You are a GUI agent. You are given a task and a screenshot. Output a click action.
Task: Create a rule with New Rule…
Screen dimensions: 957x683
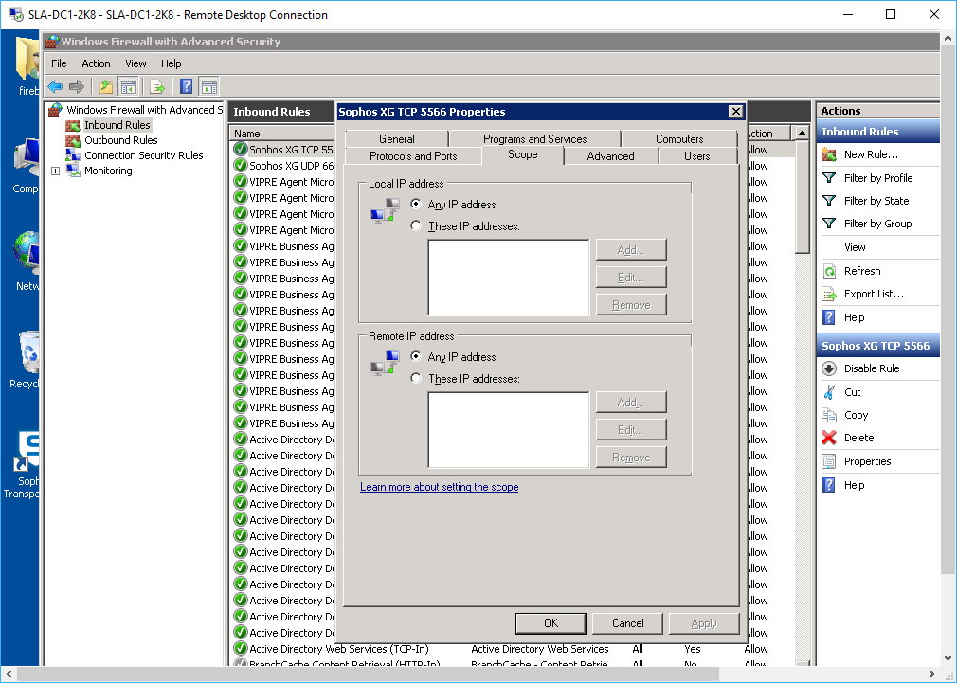pyautogui.click(x=871, y=154)
